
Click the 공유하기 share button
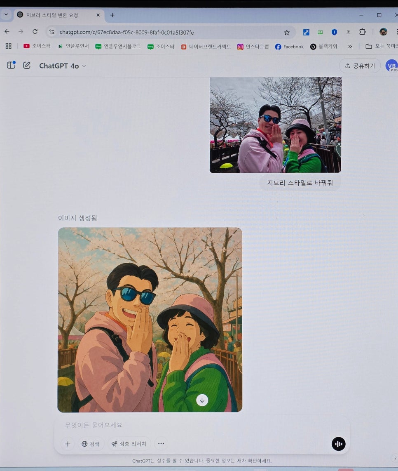360,66
